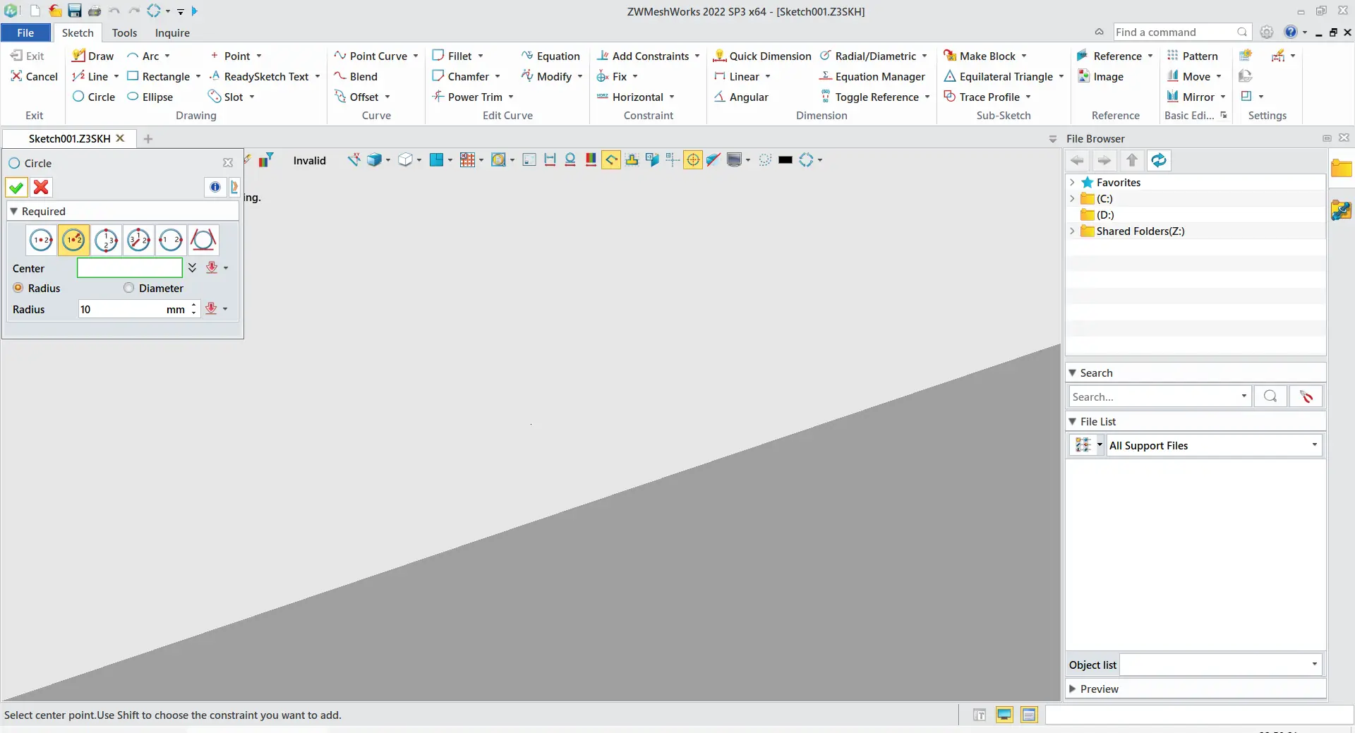This screenshot has height=733, width=1355.
Task: Click the Ellipse tool
Action: pos(150,97)
